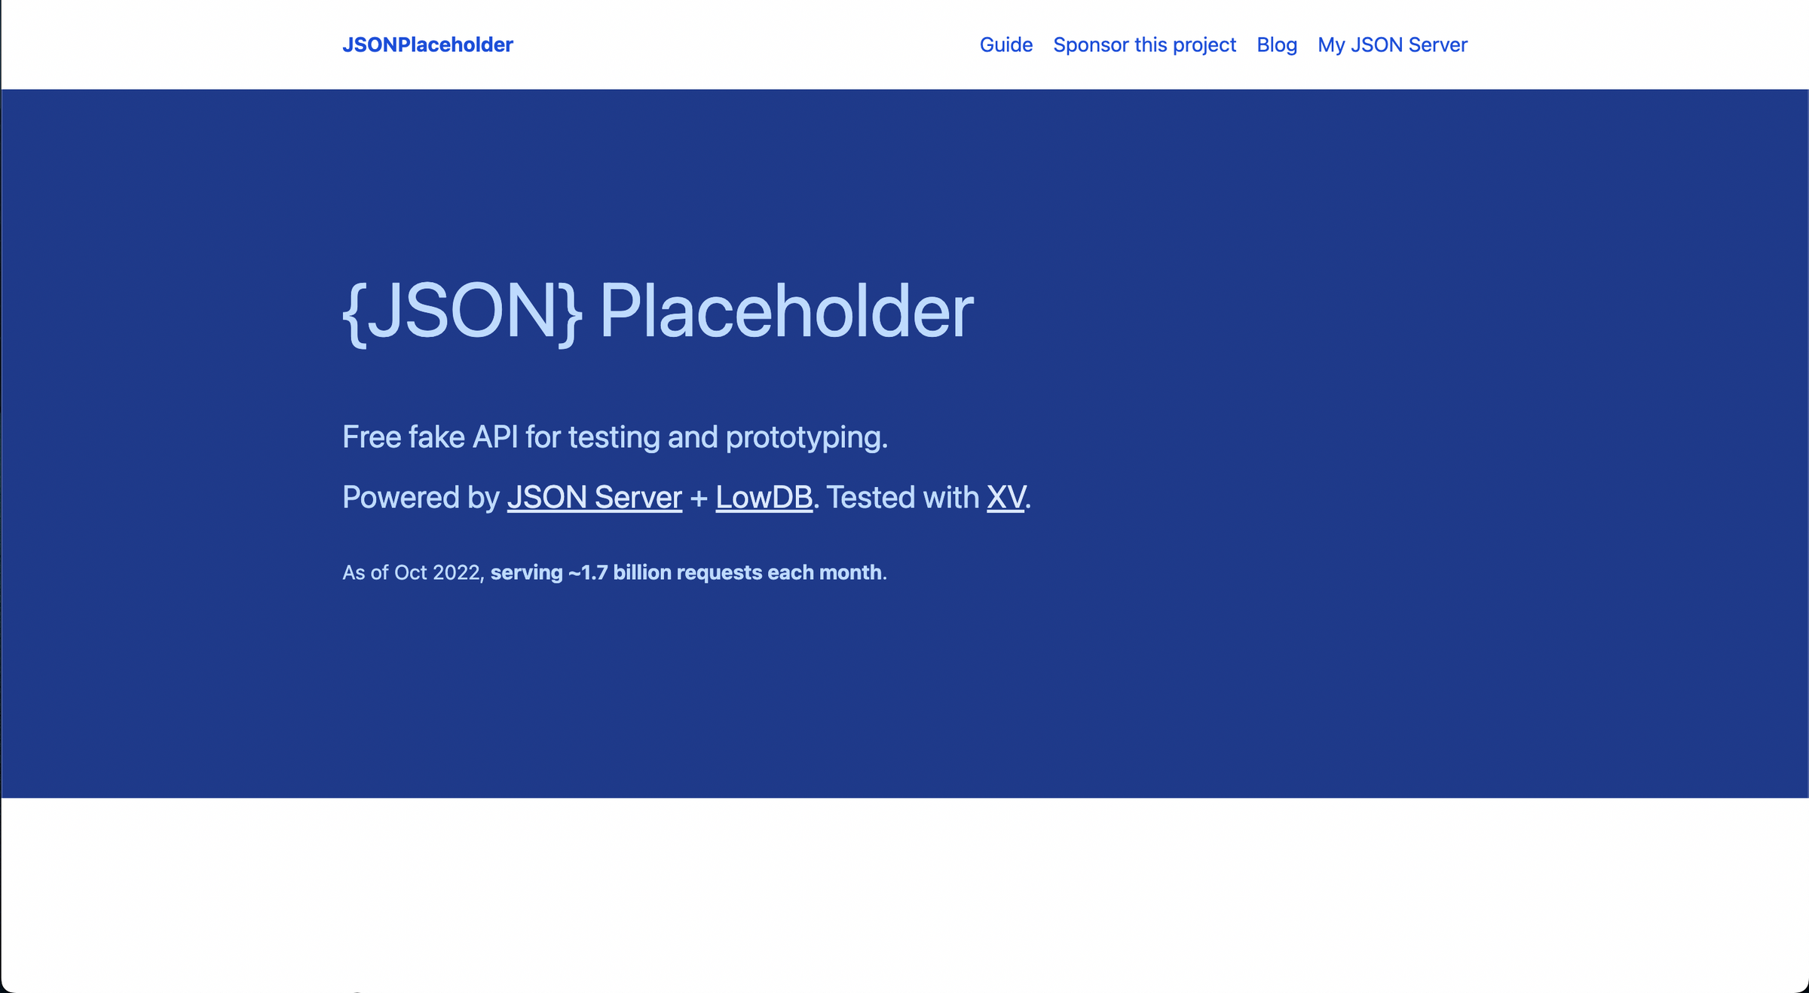Open My JSON Server page
The height and width of the screenshot is (993, 1809).
1392,44
